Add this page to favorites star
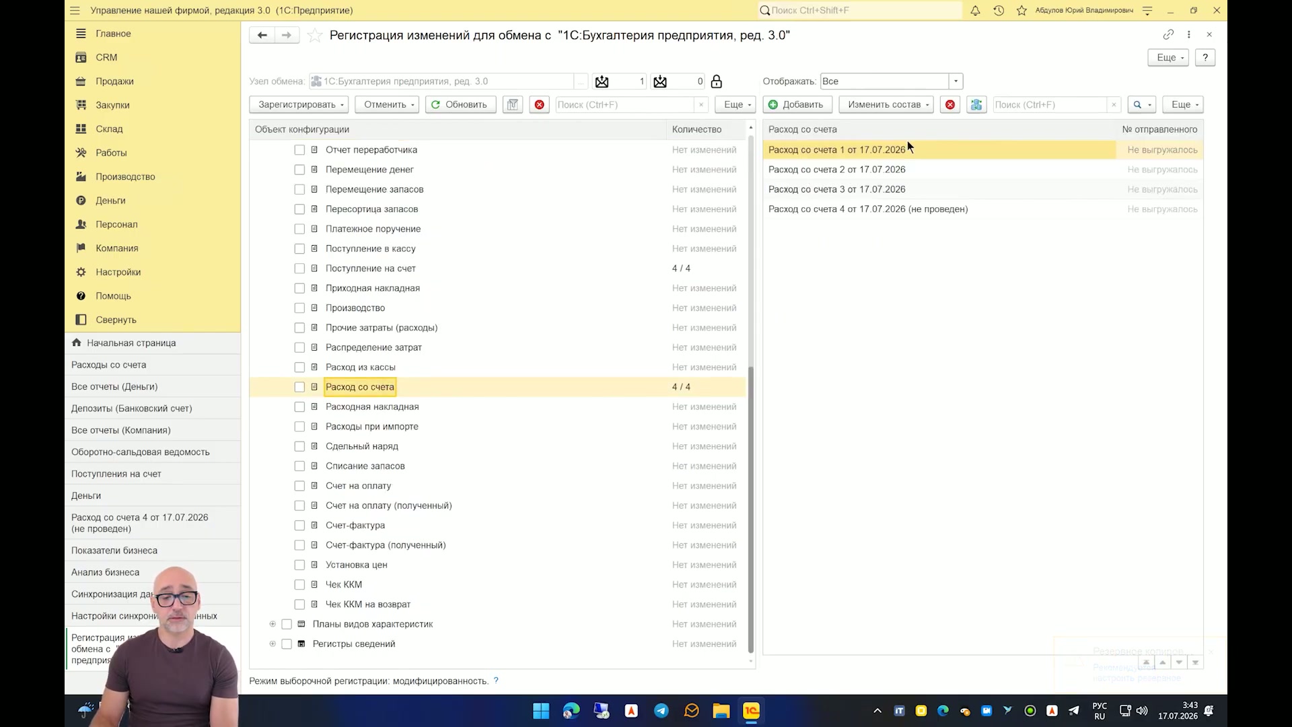 point(314,36)
